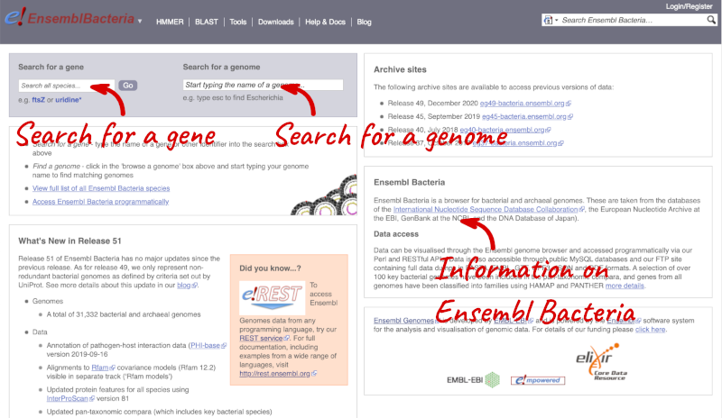Click the e!mpowered badge
Viewport: 722px width, 418px height.
pyautogui.click(x=538, y=380)
